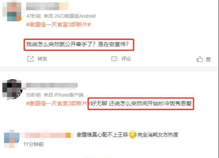The height and width of the screenshot is (158, 219).
Task: Open the third commenter's blue avatar
Action: coord(12,139)
